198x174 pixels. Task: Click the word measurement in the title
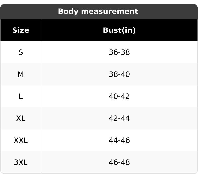pos(109,12)
